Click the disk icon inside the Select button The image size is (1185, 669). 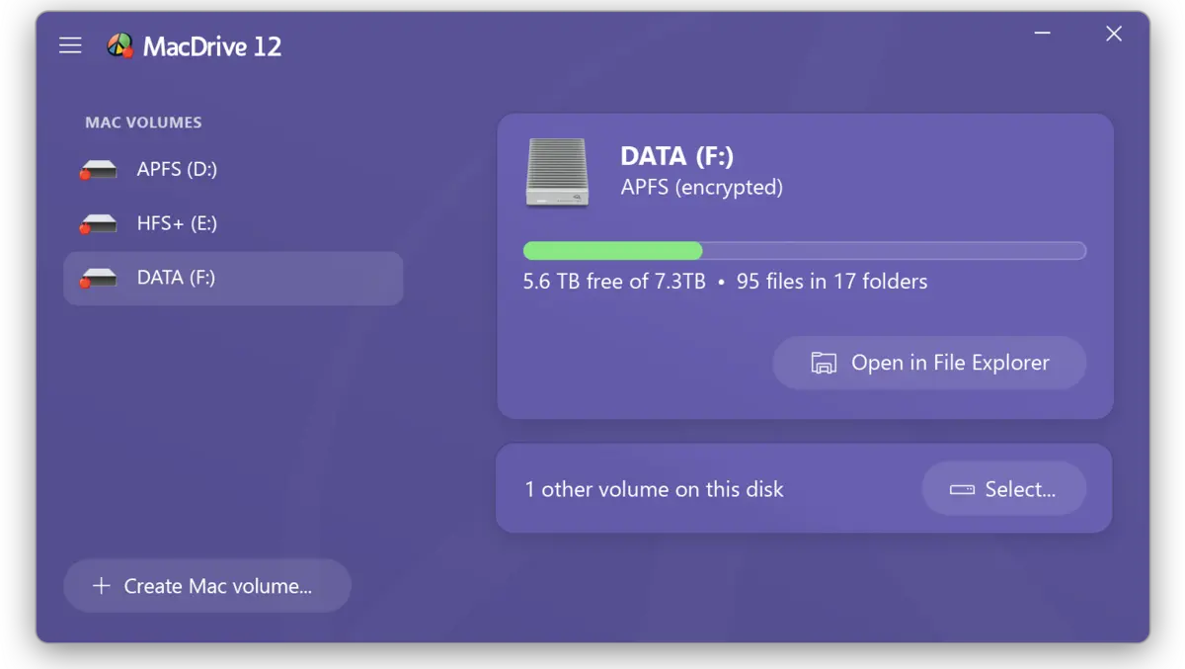(x=963, y=488)
